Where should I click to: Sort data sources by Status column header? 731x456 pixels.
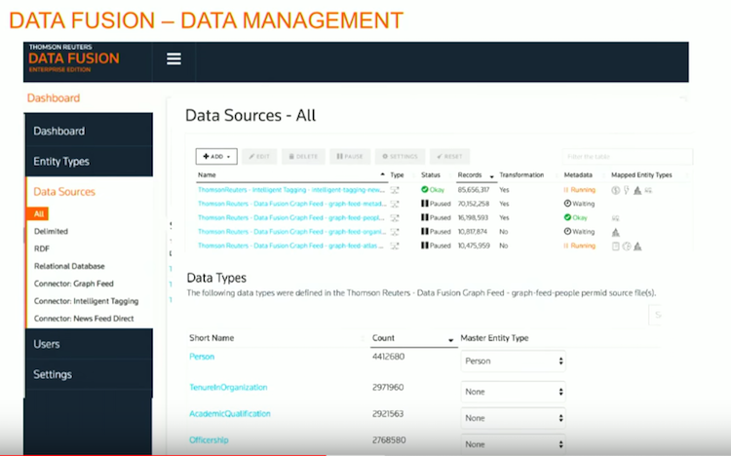[431, 174]
